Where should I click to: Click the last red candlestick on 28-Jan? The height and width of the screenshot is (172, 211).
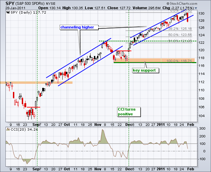(188, 17)
